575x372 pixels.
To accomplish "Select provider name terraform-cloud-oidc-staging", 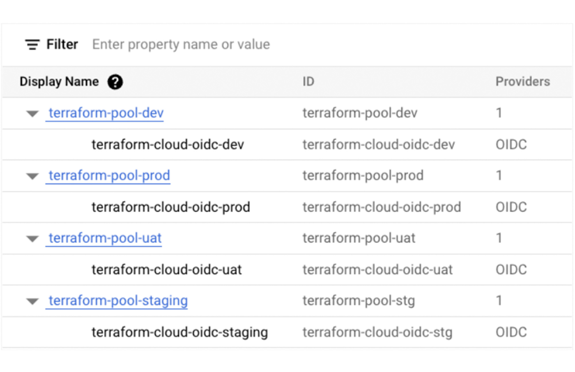I will point(180,332).
